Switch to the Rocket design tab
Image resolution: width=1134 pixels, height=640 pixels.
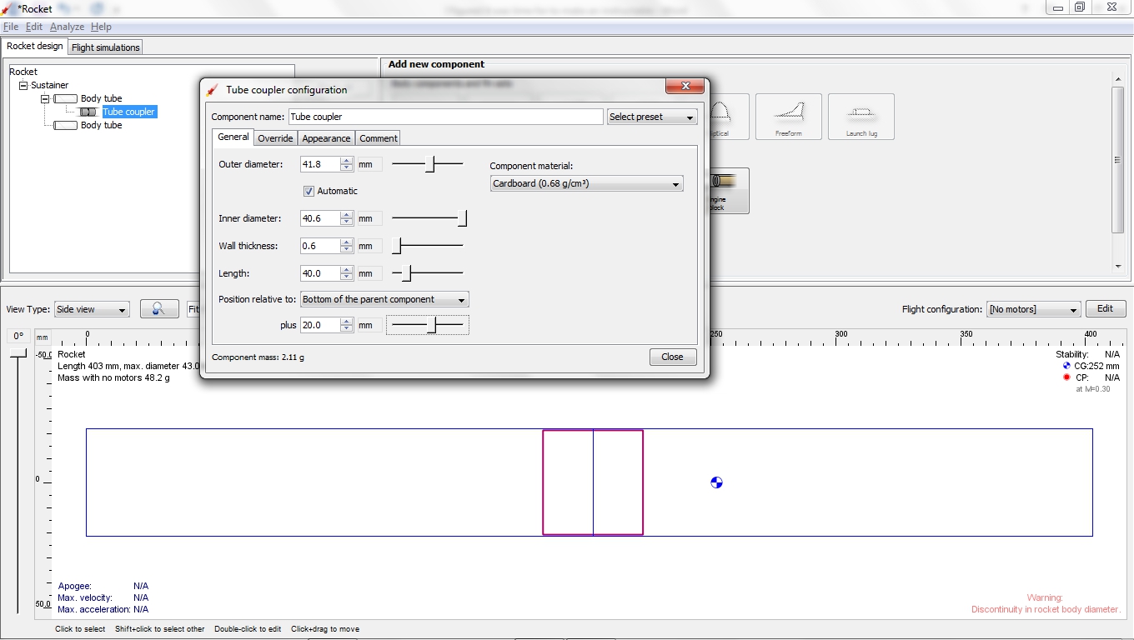pos(35,47)
